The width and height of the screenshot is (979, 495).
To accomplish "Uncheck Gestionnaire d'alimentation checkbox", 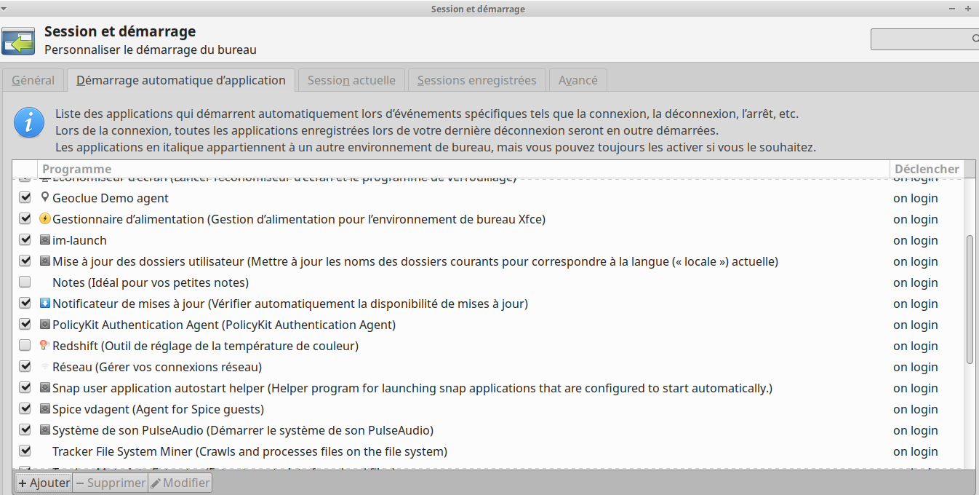I will [25, 219].
